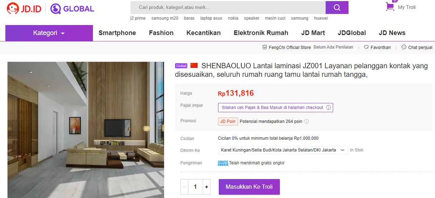Click the Favoritkan heart icon
This screenshot has height=198, width=435.
click(x=366, y=47)
